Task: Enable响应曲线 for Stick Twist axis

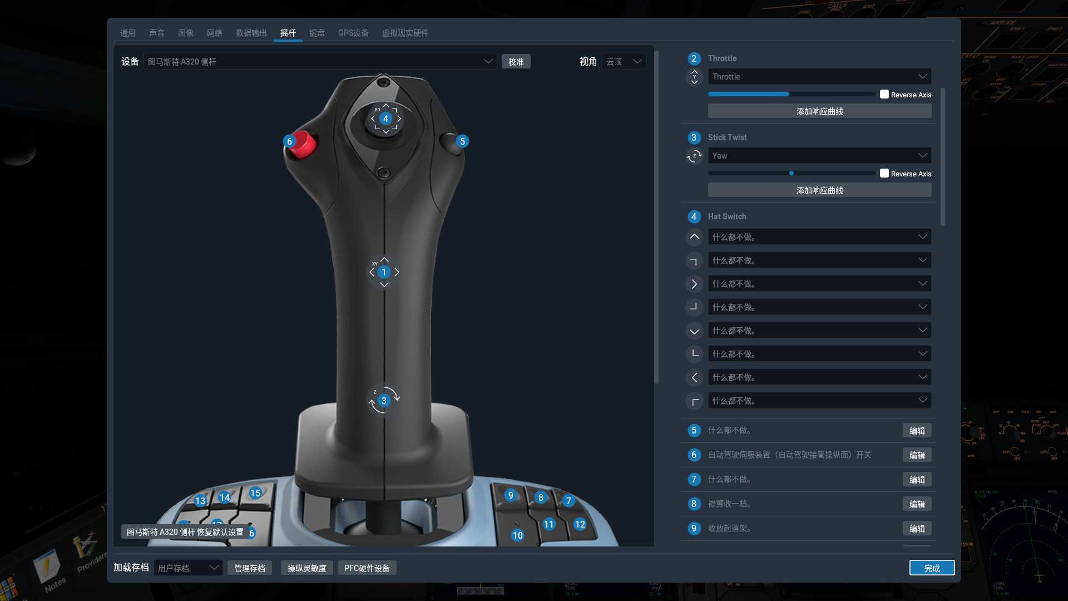Action: pyautogui.click(x=819, y=190)
